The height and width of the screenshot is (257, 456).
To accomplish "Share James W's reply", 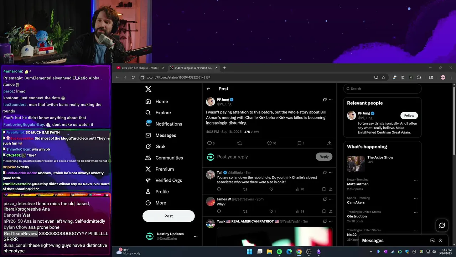I will click(331, 211).
